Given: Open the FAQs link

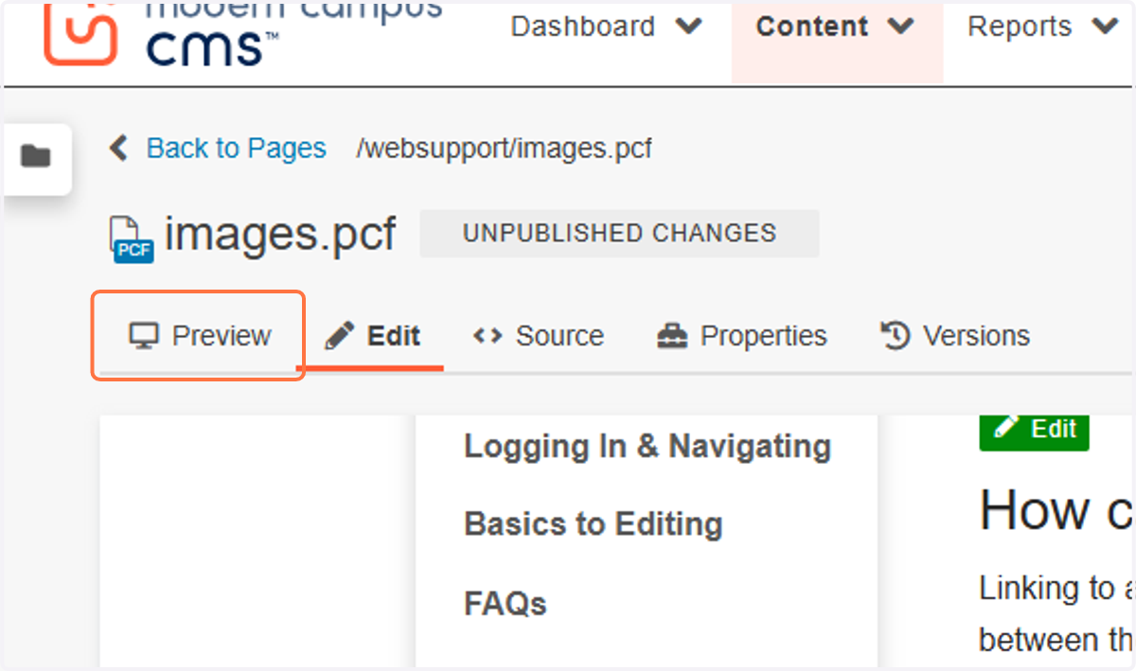Looking at the screenshot, I should 506,604.
